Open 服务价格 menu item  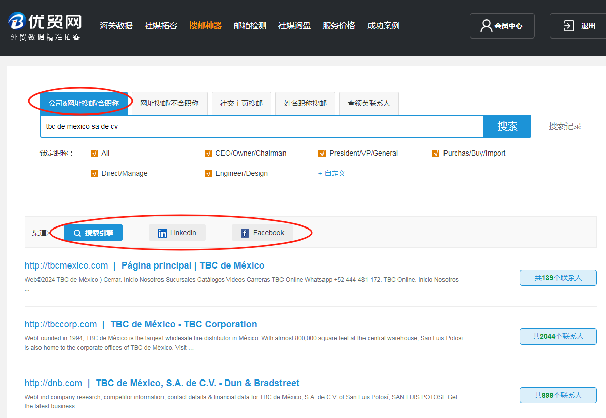(339, 26)
